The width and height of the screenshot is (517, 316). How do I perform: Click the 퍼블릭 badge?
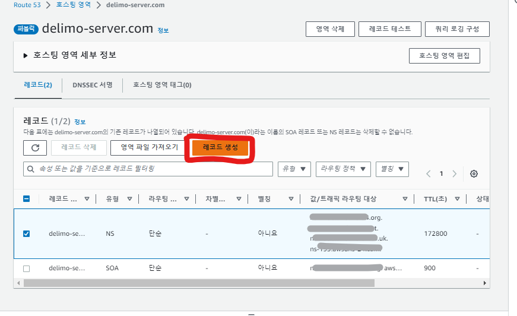point(26,29)
